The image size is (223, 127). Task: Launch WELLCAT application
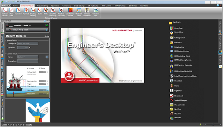pos(176,113)
